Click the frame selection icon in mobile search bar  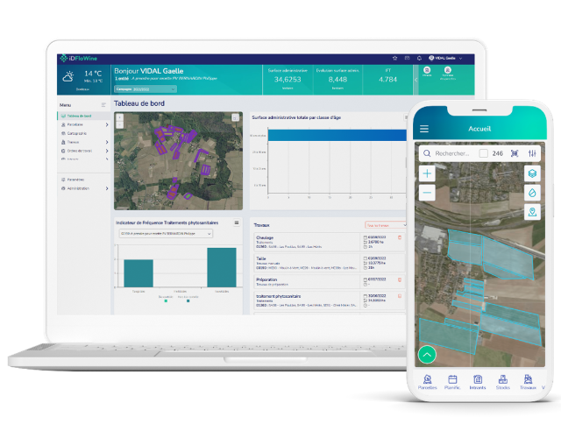pyautogui.click(x=515, y=153)
